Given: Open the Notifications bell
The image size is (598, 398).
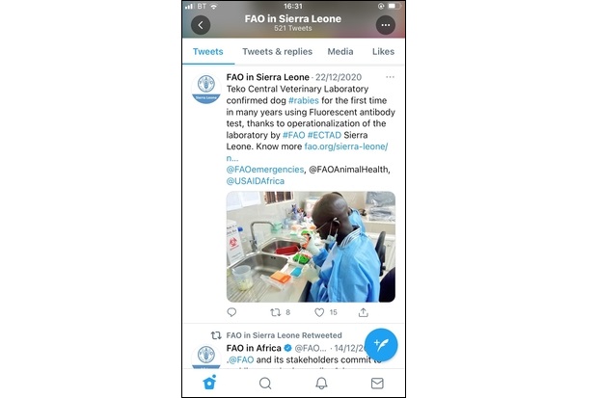Looking at the screenshot, I should (321, 384).
